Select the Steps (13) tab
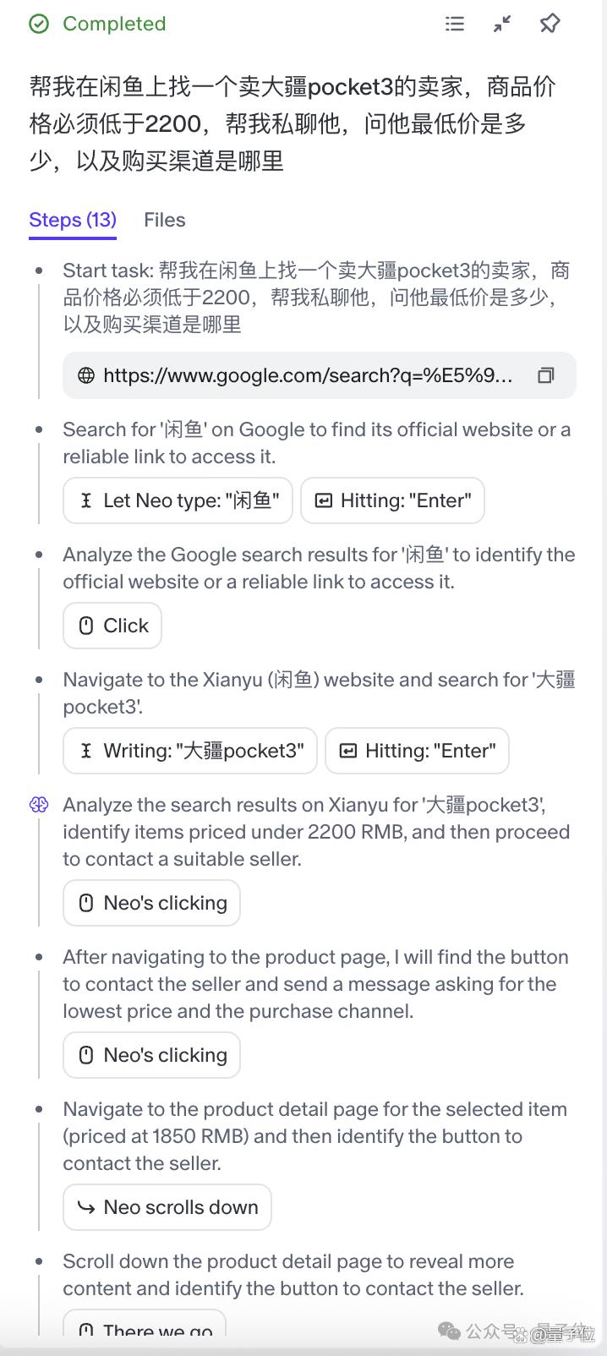This screenshot has height=1356, width=607. (73, 220)
